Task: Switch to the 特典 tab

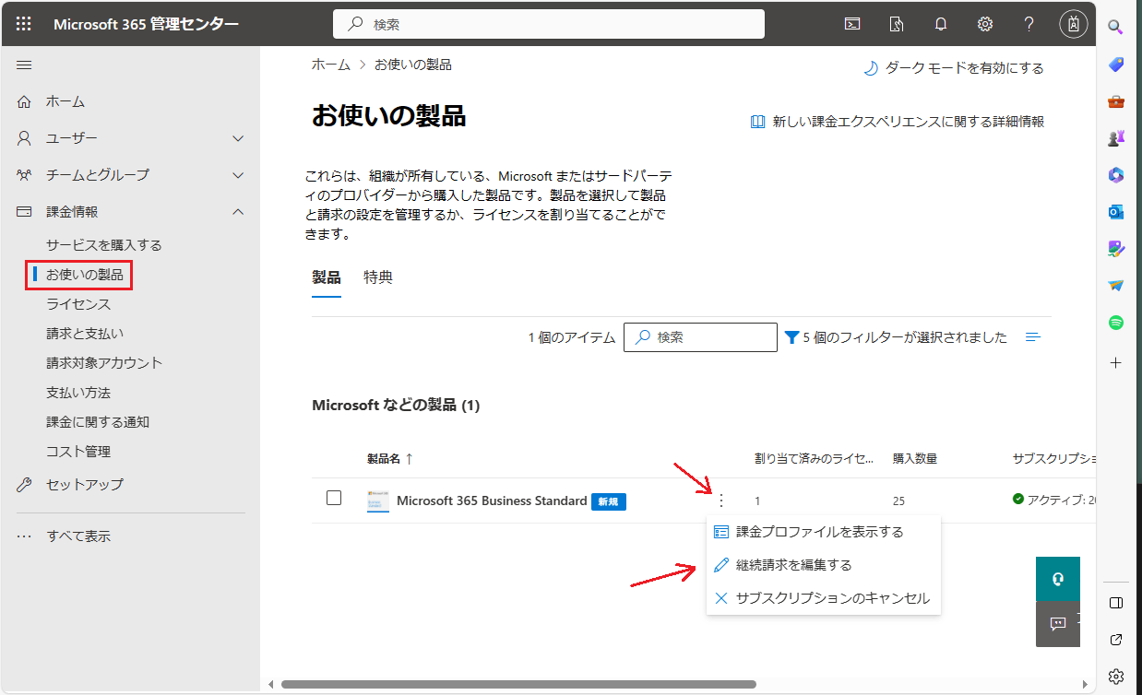Action: [378, 277]
